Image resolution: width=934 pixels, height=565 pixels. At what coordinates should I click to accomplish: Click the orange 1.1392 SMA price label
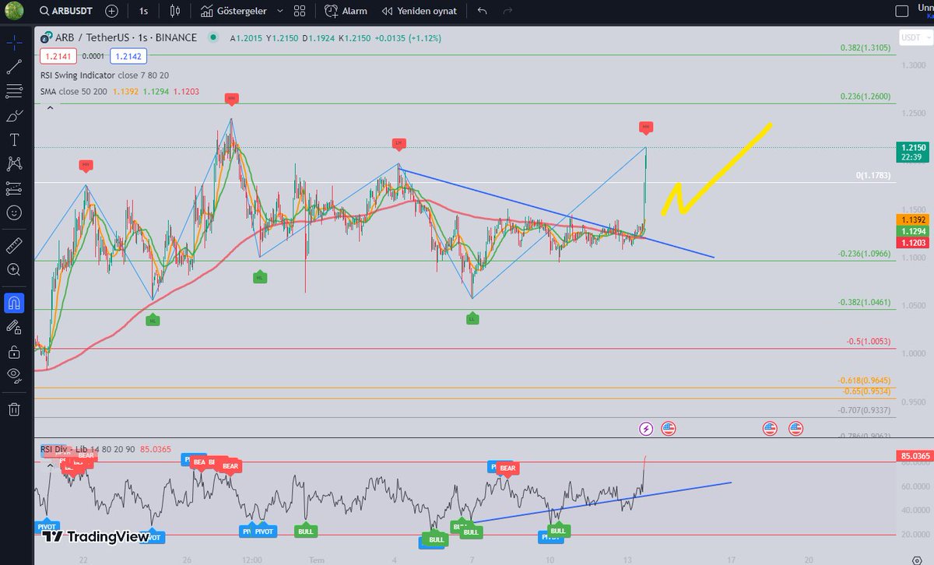[912, 220]
